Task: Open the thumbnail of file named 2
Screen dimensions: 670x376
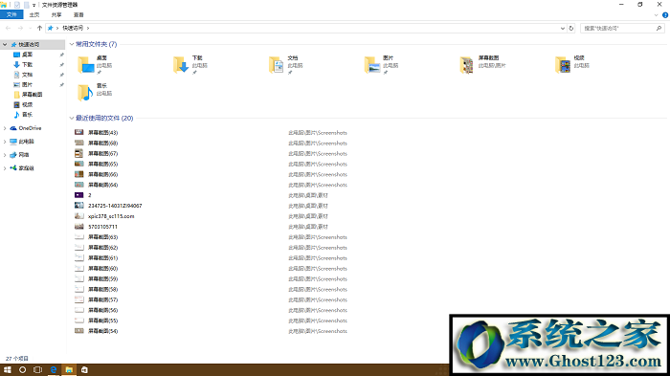Action: pyautogui.click(x=79, y=195)
